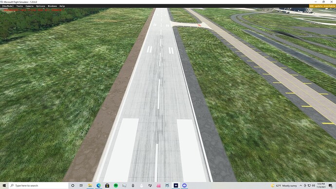Open the DevMode menu

point(8,6)
